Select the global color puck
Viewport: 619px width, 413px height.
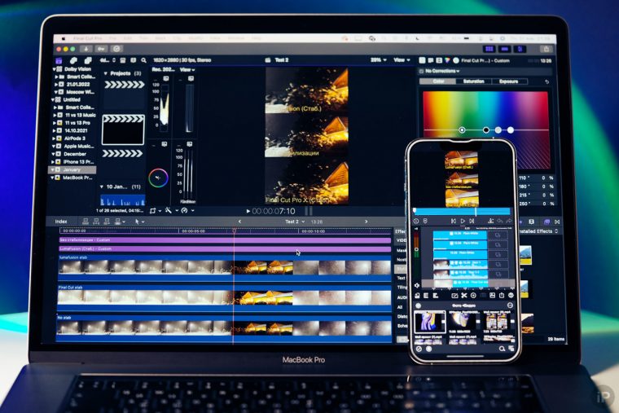coord(462,130)
